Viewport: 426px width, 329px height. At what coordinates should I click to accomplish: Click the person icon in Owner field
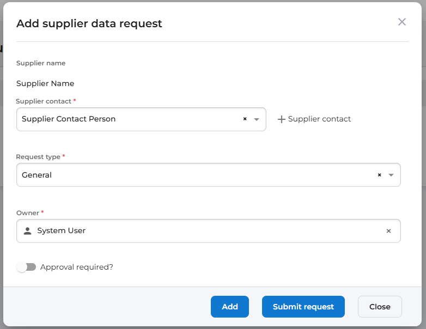pyautogui.click(x=28, y=231)
